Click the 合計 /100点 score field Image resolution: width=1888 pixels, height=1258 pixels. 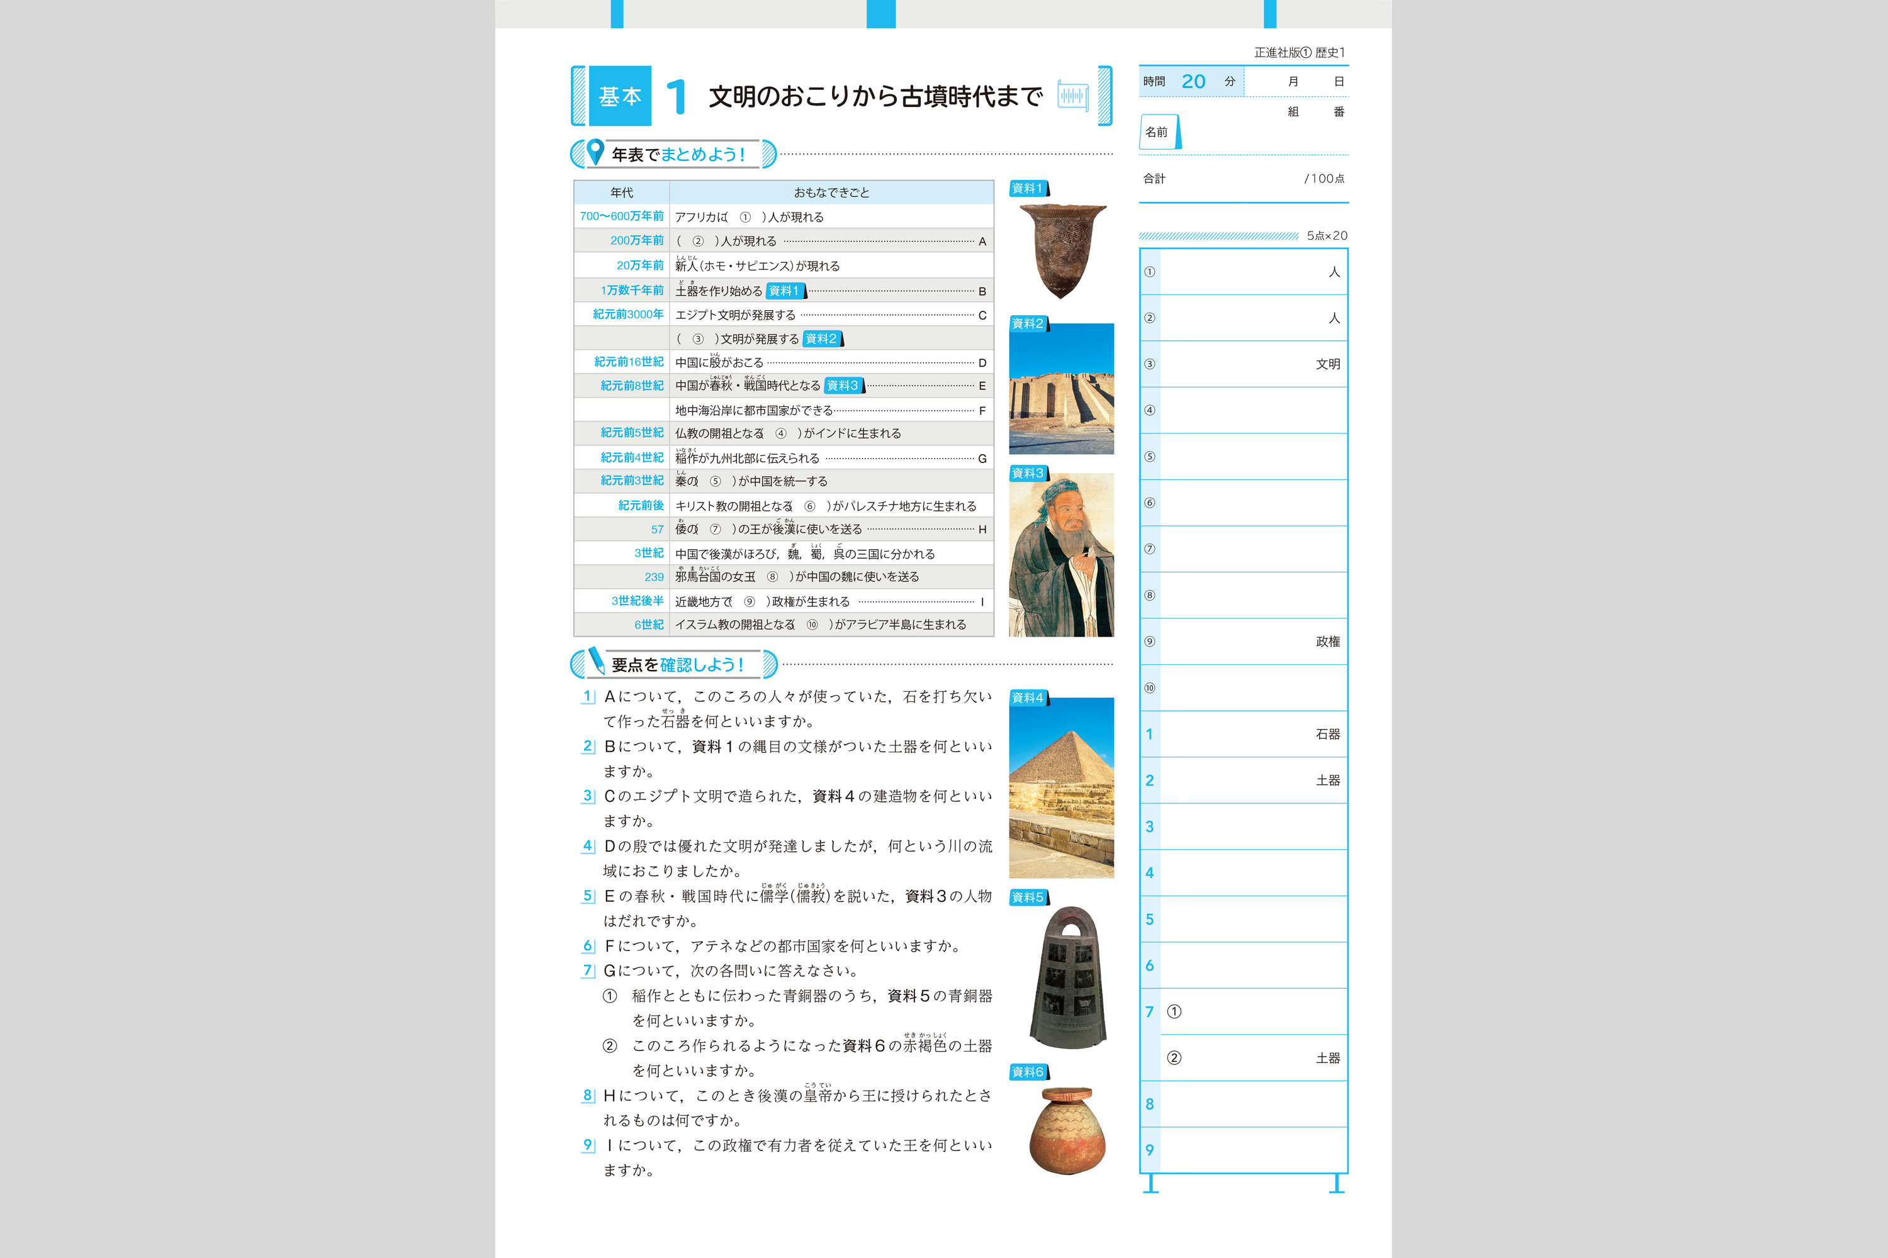tap(1244, 179)
